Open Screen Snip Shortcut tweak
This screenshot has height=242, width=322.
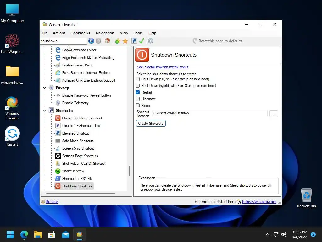(x=78, y=148)
